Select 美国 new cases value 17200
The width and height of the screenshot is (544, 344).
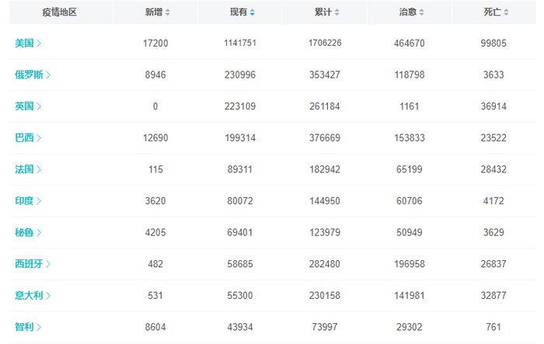pos(155,43)
